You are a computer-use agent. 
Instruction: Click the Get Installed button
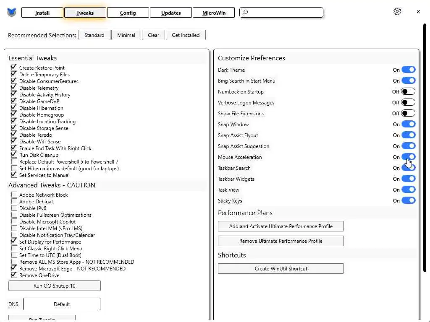click(x=186, y=35)
